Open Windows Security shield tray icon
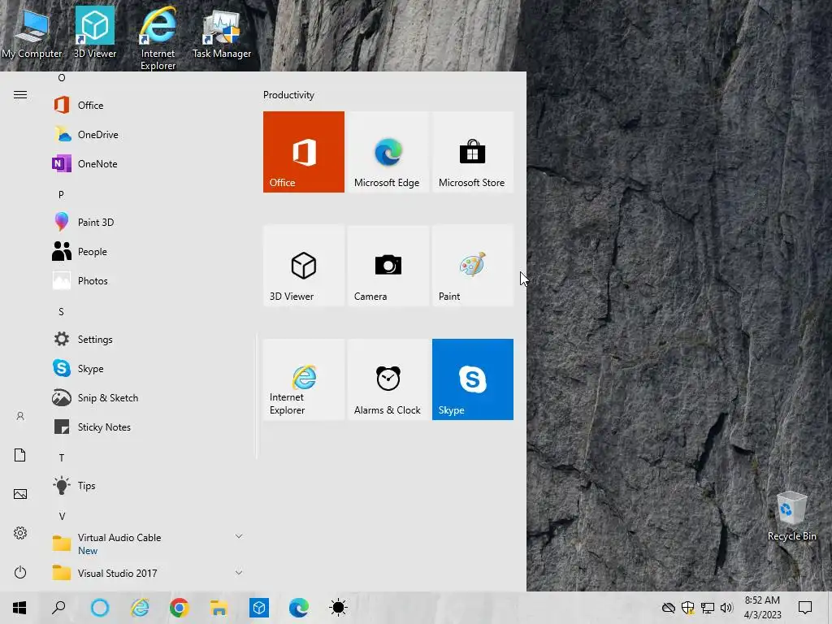 tap(687, 608)
